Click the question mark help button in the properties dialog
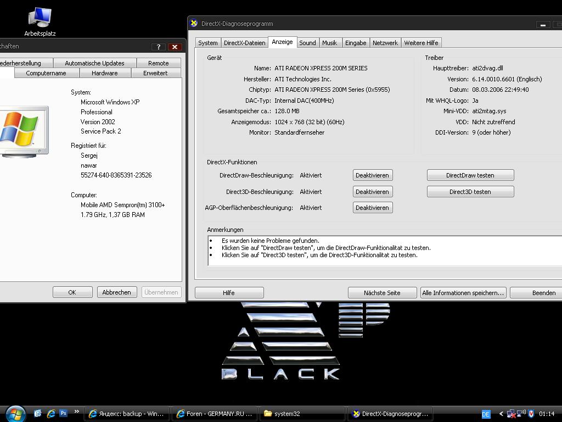This screenshot has height=422, width=562. coord(159,47)
